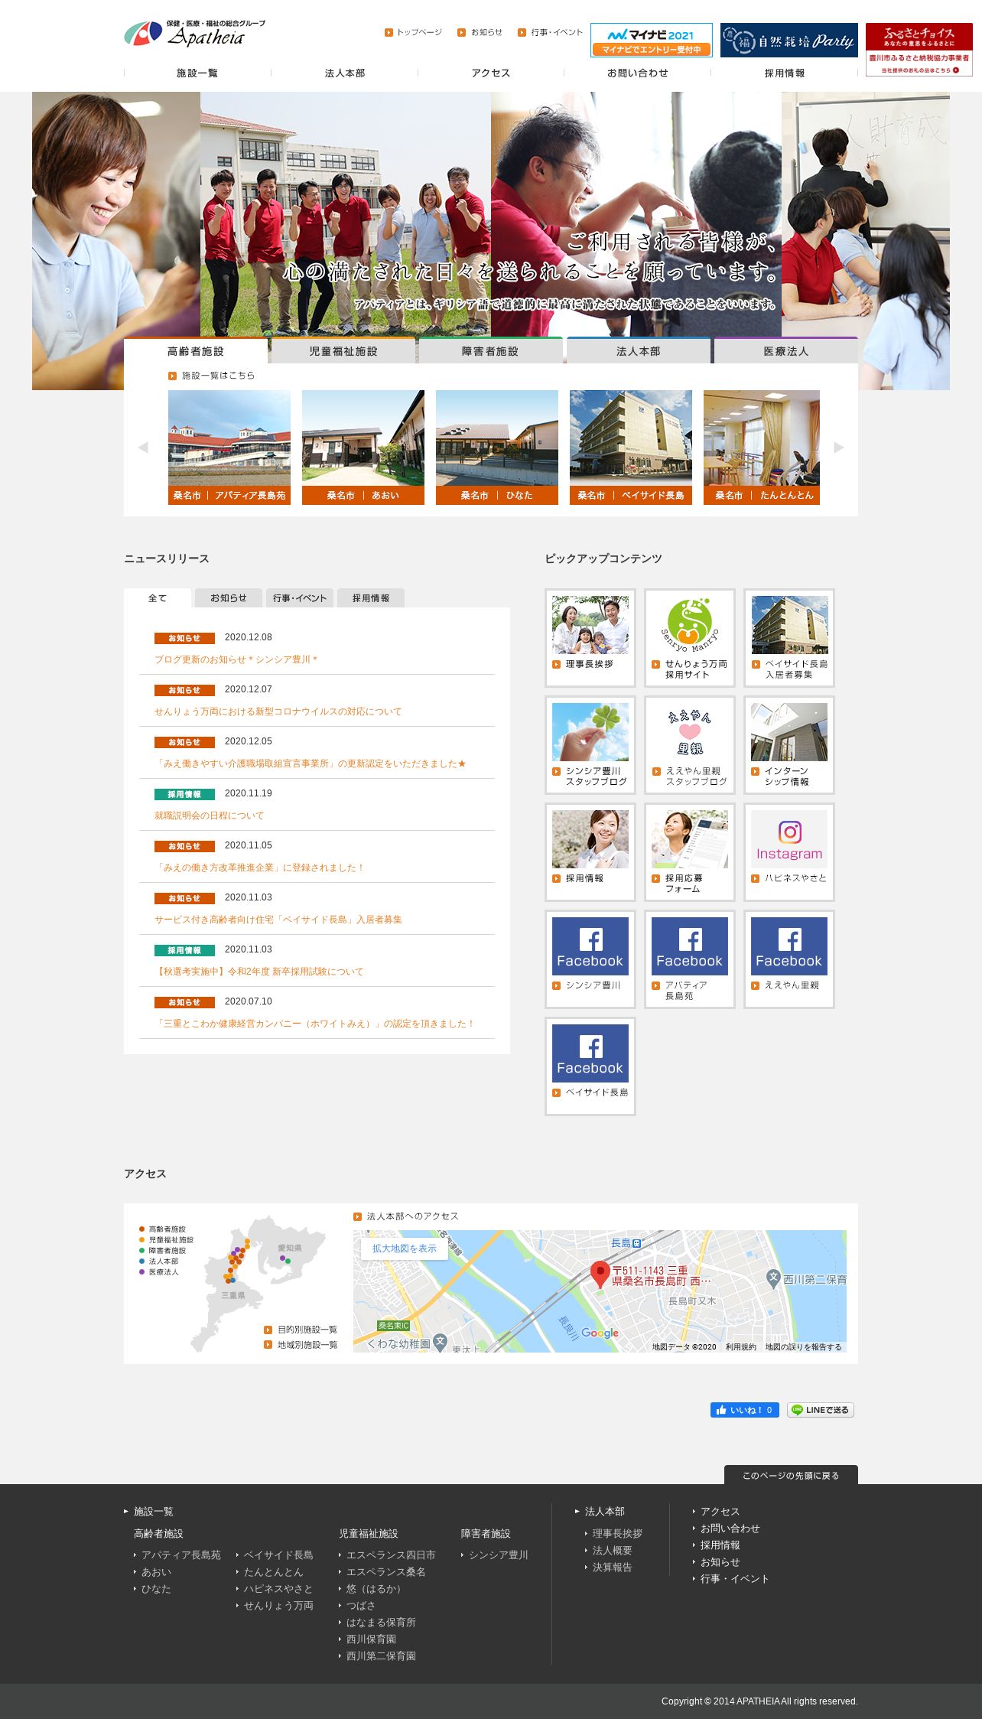The height and width of the screenshot is (1719, 982).
Task: Click the マイナビ2021 entry banner
Action: (x=651, y=40)
